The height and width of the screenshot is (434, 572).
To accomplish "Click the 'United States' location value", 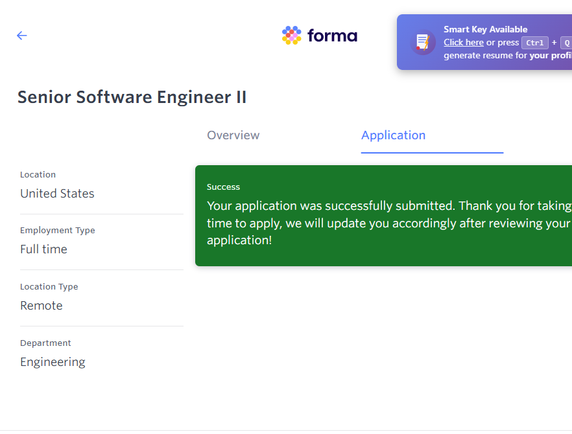I will [x=57, y=194].
